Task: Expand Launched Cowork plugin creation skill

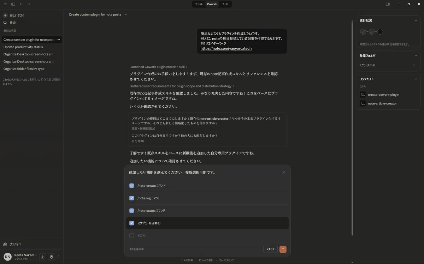Action: (x=159, y=67)
